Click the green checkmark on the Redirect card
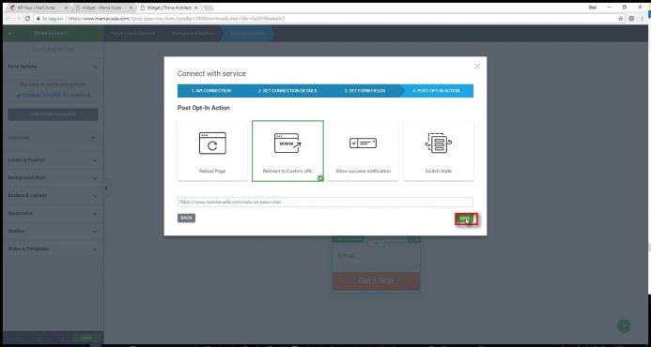Viewport: 651px width, 347px height. [x=320, y=178]
